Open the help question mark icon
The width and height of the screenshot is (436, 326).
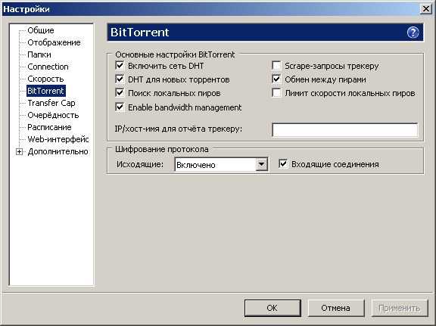tap(413, 33)
